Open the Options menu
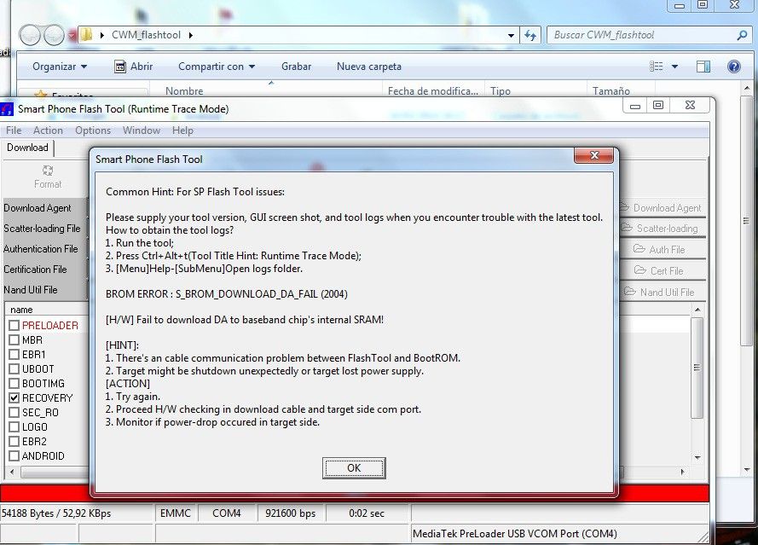 (x=93, y=130)
